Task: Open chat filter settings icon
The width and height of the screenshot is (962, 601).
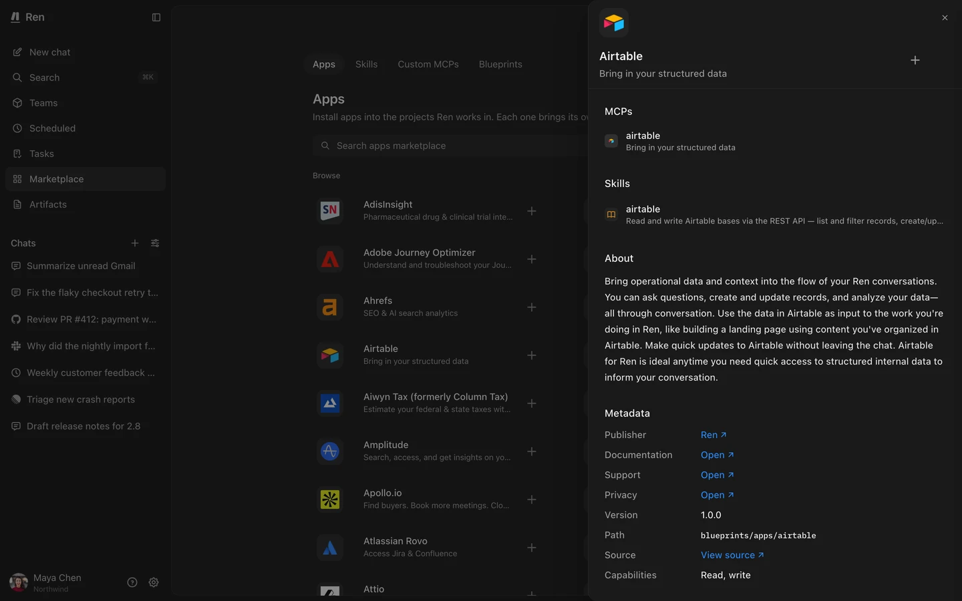Action: (155, 243)
